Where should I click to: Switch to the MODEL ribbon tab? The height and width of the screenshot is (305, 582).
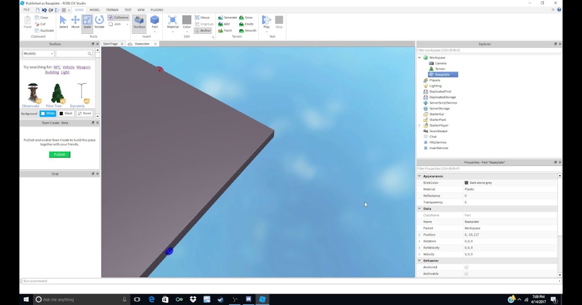pyautogui.click(x=95, y=10)
